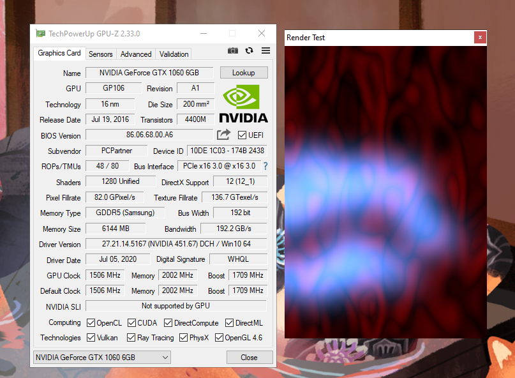The image size is (515, 378).
Task: Refresh GPU information using the refresh icon
Action: (249, 50)
